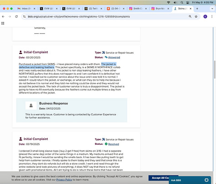Reload the BBB complaints page
The width and height of the screenshot is (216, 184).
16,16
